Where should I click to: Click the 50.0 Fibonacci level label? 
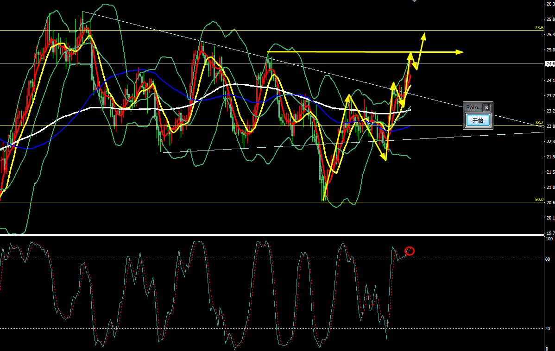coord(539,200)
